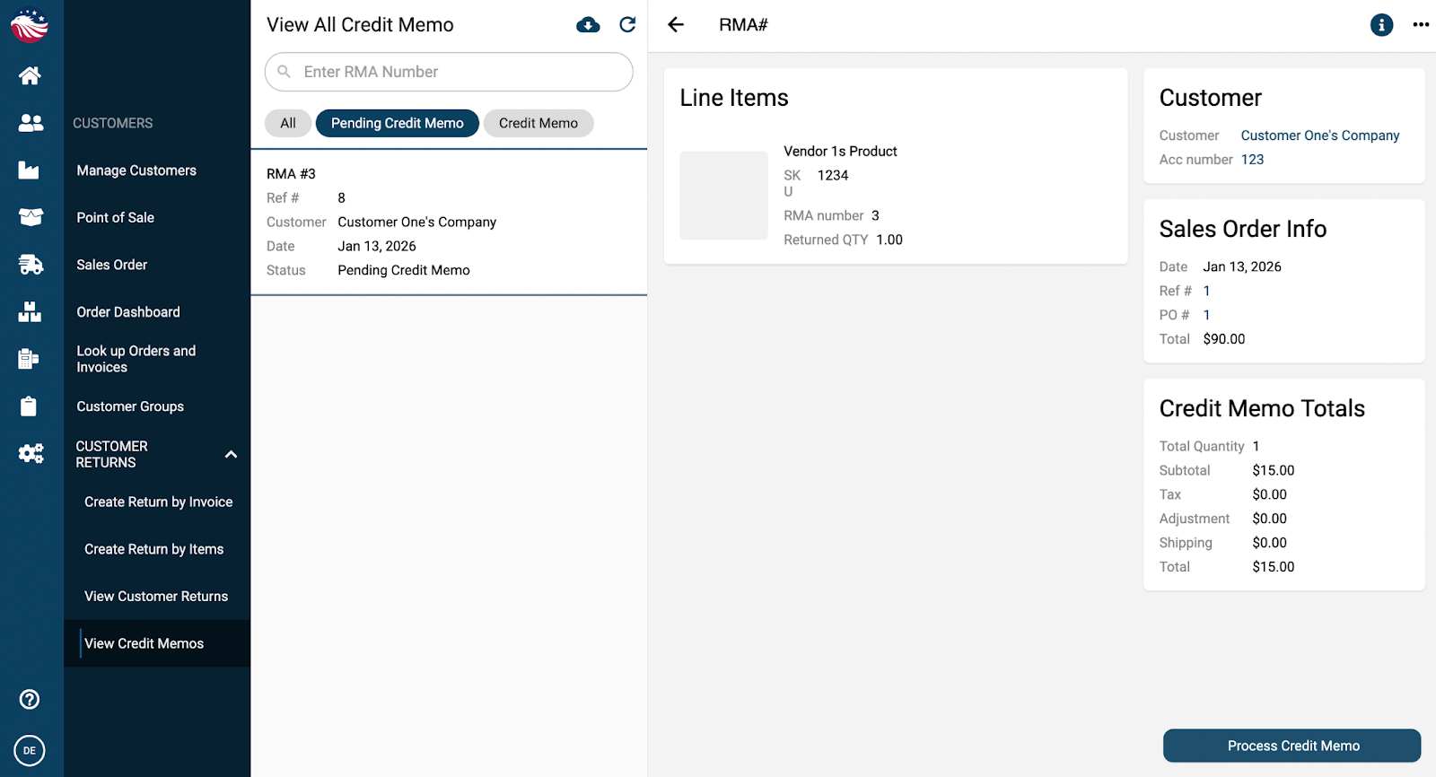
Task: Select Create Return by Invoice
Action: coord(159,502)
